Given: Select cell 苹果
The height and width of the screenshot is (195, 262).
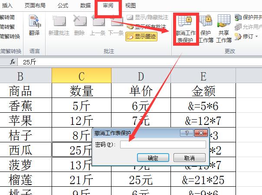Looking at the screenshot, I should pos(26,120).
